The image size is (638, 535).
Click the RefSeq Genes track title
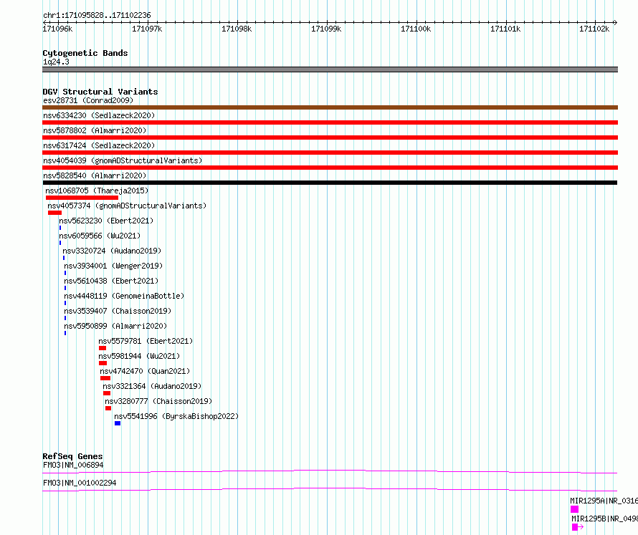[x=72, y=456]
